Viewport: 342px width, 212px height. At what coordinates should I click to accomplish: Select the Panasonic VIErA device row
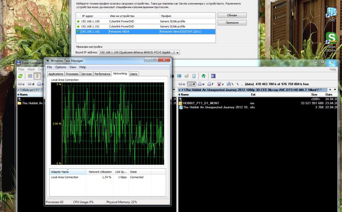(146, 31)
